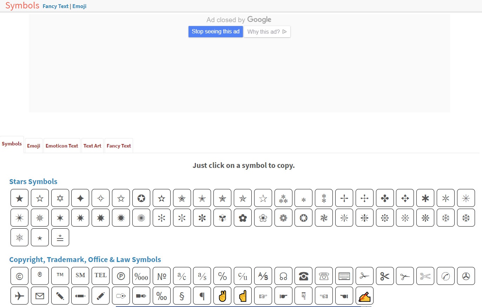Screen dimensions: 482x307
Task: Copy the section sign § symbol
Action: [182, 296]
